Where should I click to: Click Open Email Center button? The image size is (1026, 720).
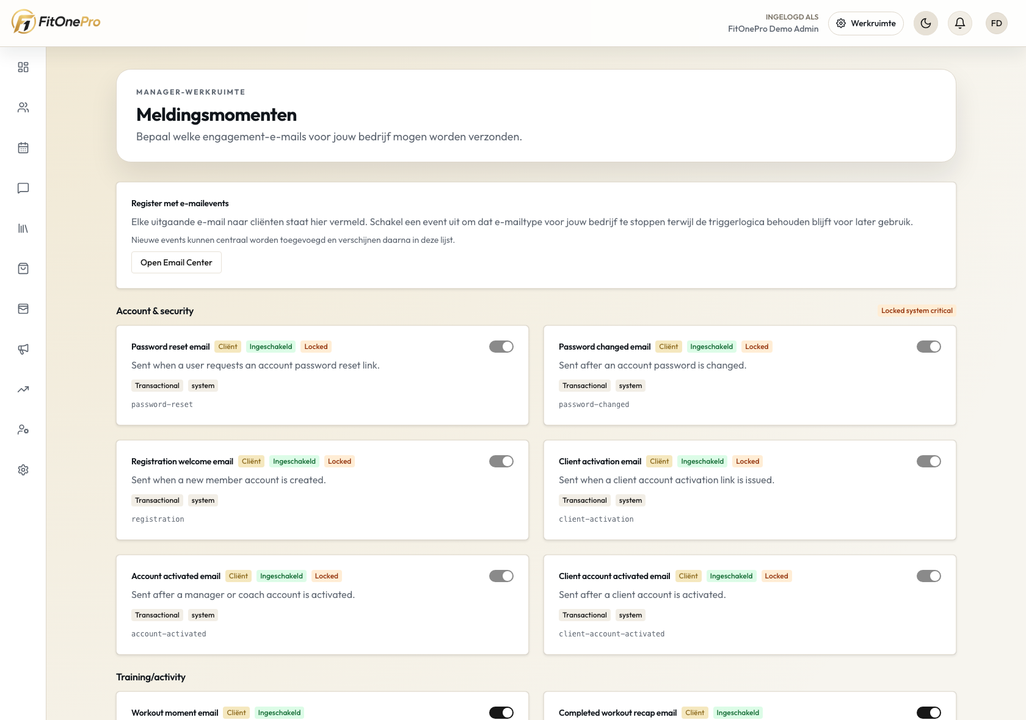[176, 262]
